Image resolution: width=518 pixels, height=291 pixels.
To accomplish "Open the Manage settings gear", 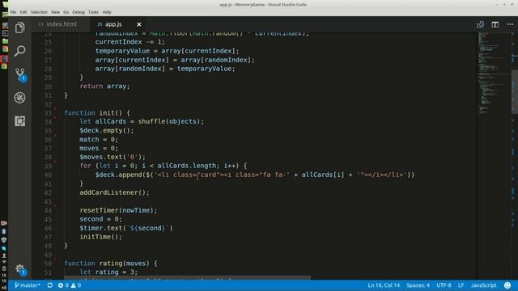I will click(x=19, y=269).
